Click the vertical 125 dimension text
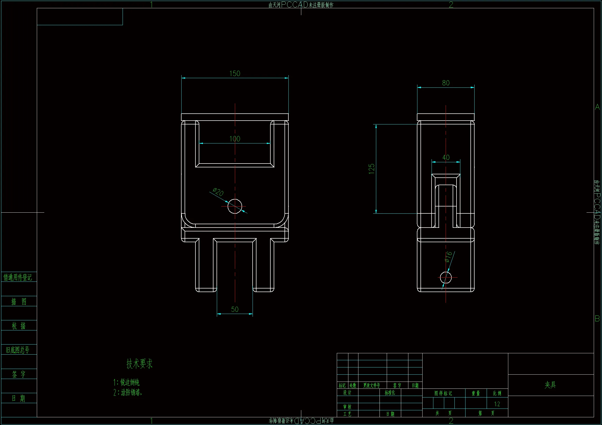 [x=372, y=169]
